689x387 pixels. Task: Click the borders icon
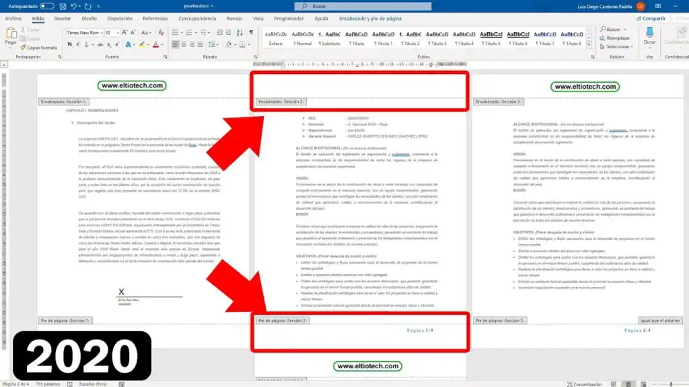point(242,44)
